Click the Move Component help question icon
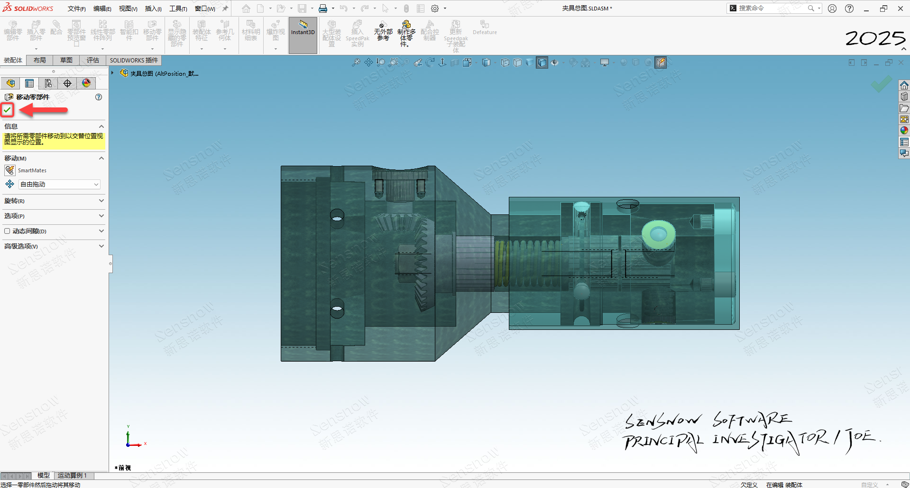The width and height of the screenshot is (910, 488). pos(99,97)
